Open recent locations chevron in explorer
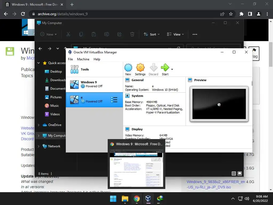Viewport: 273px width, 205px height. click(58, 49)
